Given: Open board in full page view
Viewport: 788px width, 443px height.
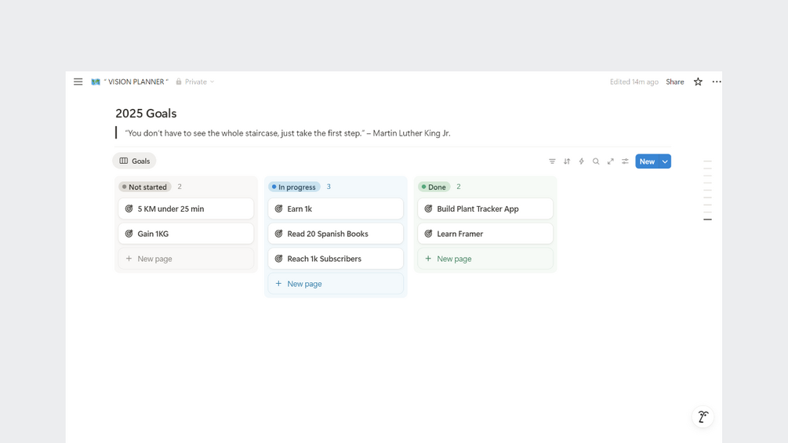Looking at the screenshot, I should click(611, 162).
